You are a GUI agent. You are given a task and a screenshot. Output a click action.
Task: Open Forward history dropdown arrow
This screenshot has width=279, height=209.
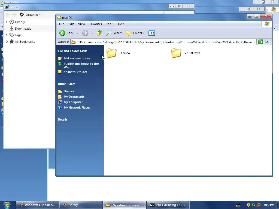93,33
